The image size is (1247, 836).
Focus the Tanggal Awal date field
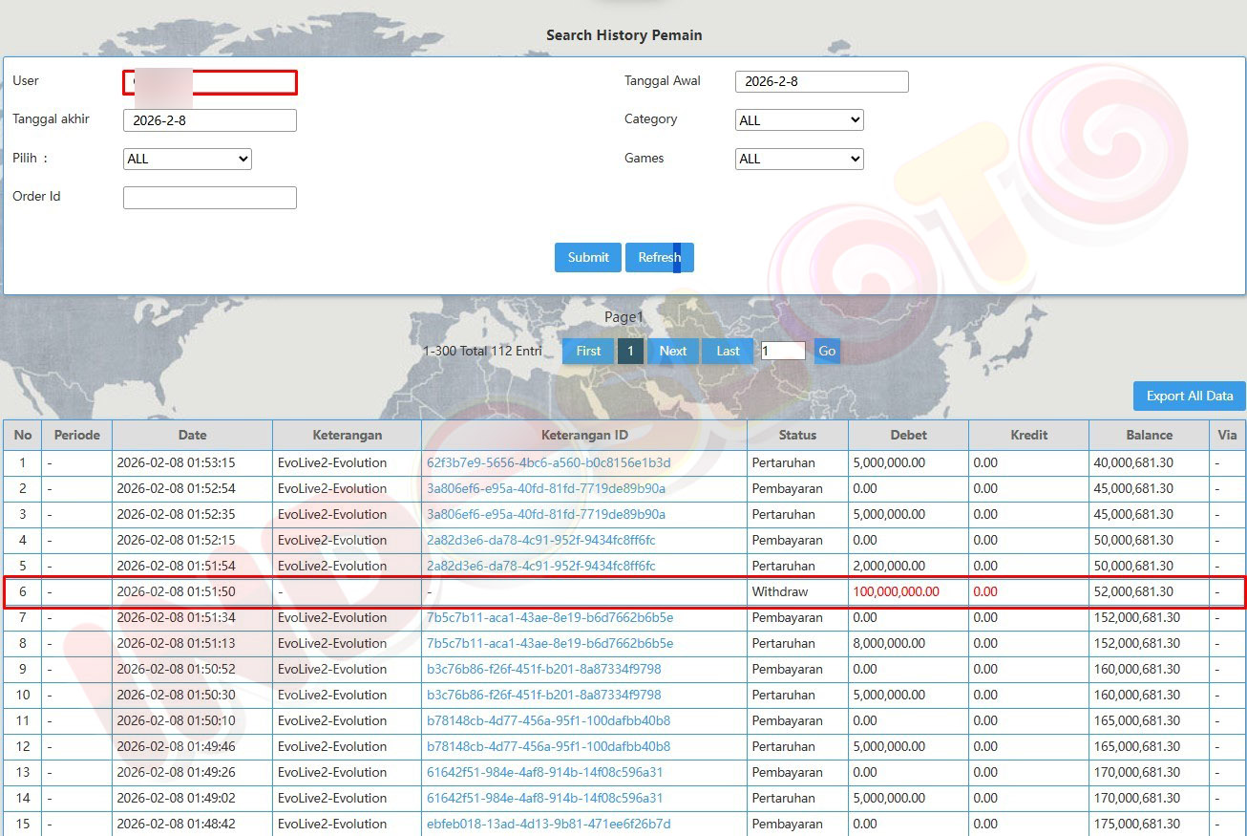click(x=821, y=82)
